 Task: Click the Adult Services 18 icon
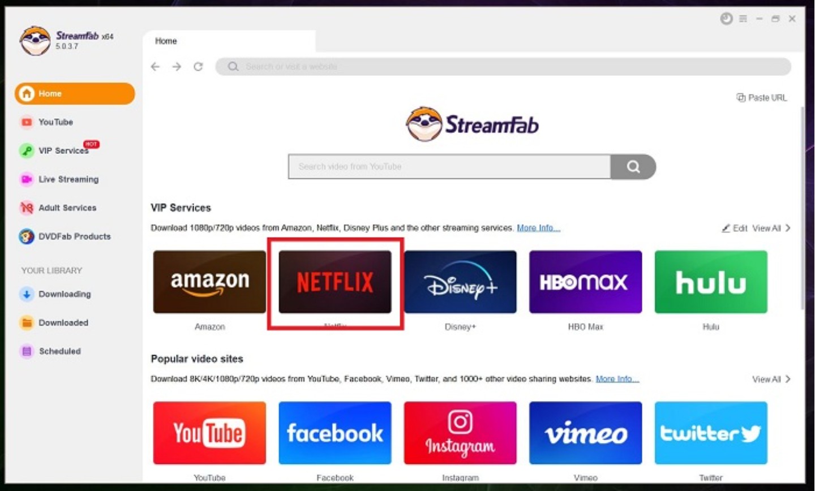[27, 208]
